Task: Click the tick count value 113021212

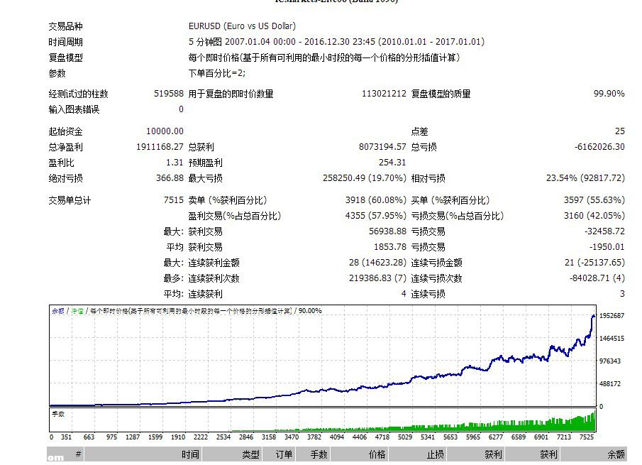Action: click(x=384, y=94)
